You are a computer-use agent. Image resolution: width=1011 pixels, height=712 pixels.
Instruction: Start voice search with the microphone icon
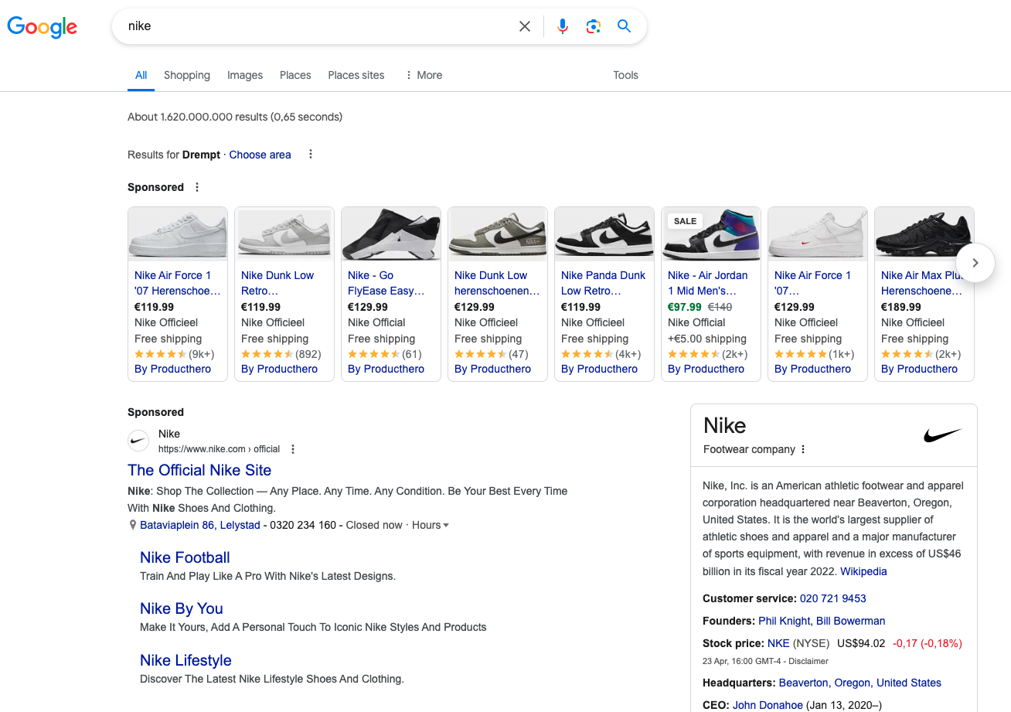563,26
